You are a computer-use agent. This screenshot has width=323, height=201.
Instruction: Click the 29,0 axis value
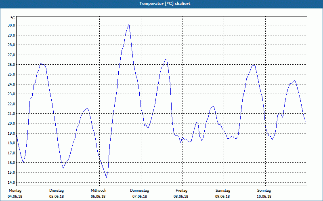coord(11,35)
